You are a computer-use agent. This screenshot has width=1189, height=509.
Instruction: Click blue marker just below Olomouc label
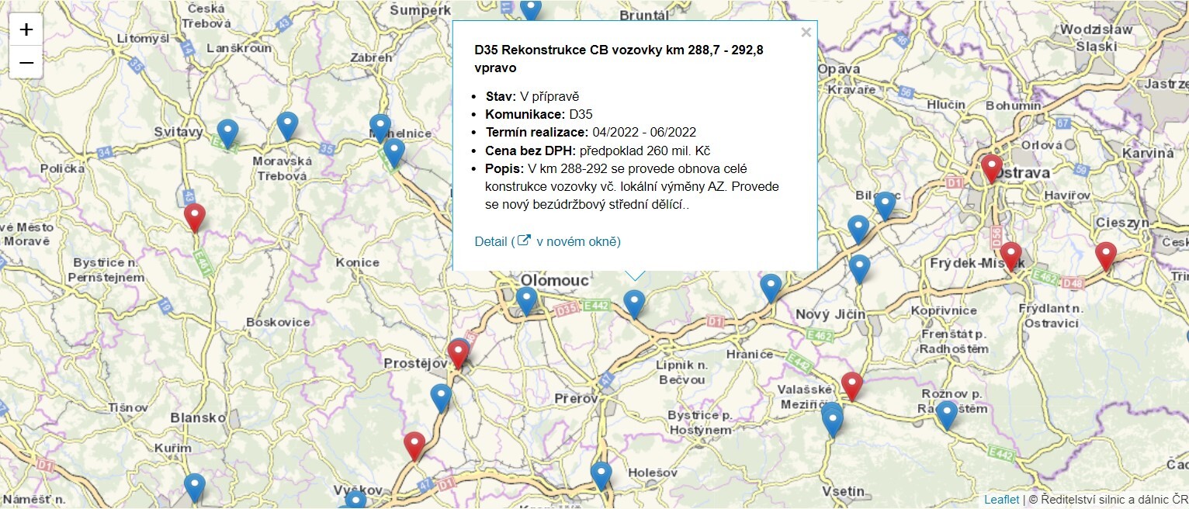click(x=527, y=302)
